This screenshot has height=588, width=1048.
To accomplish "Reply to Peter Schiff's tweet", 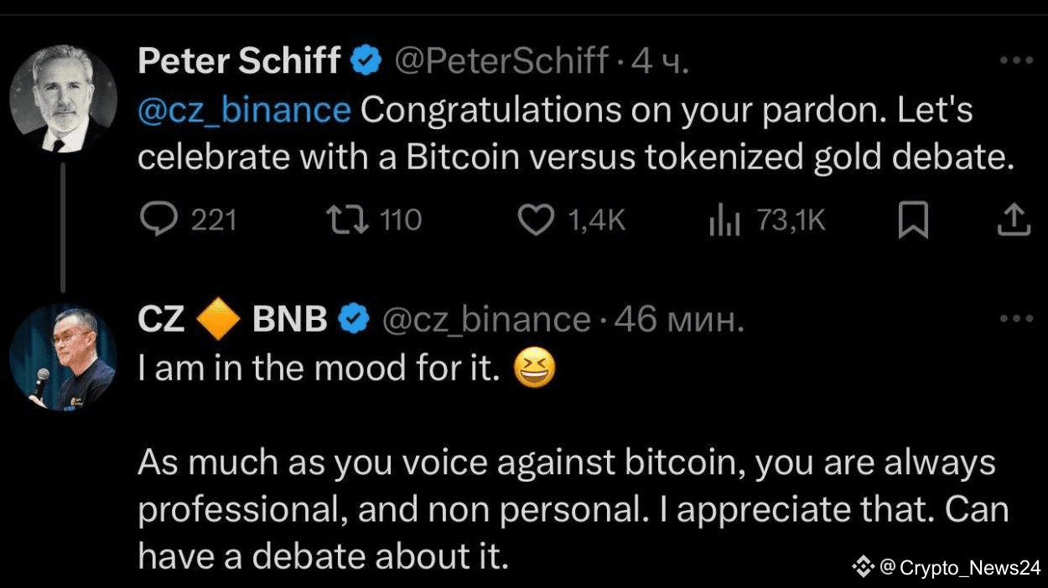I will point(157,220).
